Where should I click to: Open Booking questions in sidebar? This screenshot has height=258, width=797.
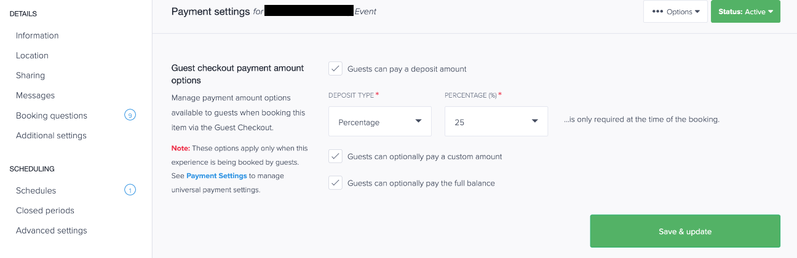click(x=52, y=115)
